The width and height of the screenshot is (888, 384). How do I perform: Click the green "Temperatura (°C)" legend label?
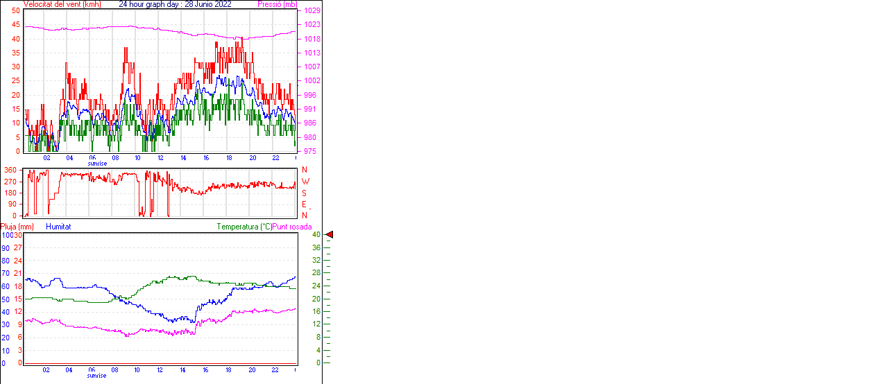pos(244,227)
